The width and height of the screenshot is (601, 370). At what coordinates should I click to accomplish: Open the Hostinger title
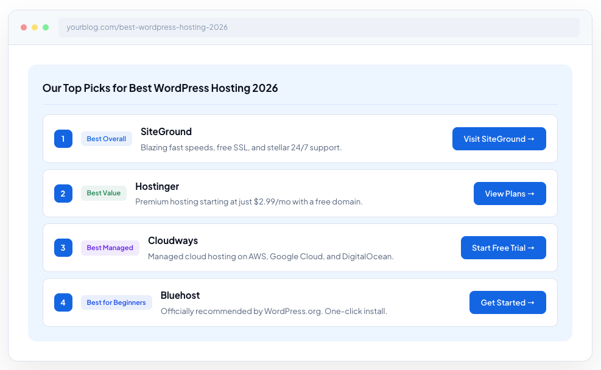(157, 186)
